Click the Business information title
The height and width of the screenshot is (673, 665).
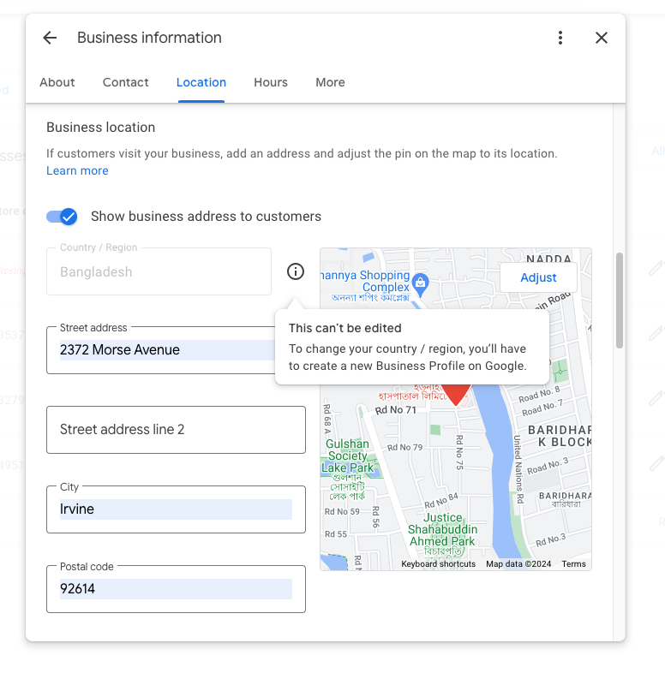coord(149,38)
